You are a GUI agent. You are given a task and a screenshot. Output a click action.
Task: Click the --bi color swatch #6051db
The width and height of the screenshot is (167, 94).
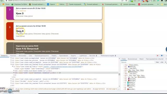pyautogui.click(x=129, y=67)
